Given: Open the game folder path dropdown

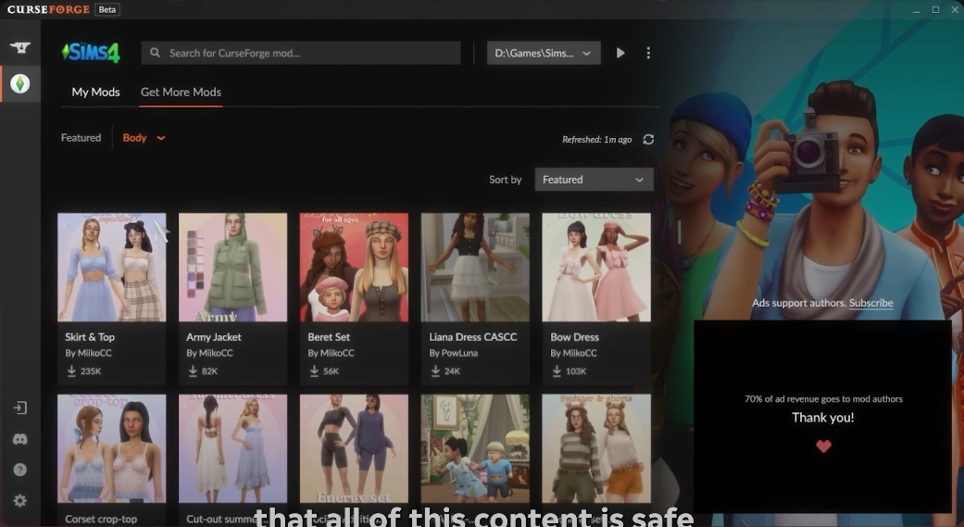Looking at the screenshot, I should point(544,53).
